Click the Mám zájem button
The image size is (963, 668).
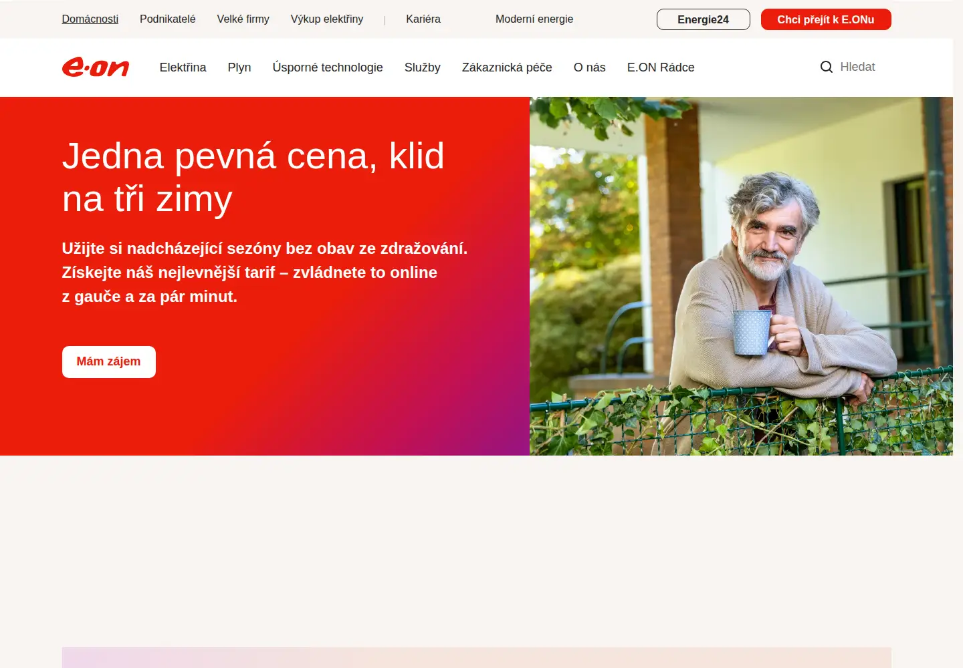109,362
